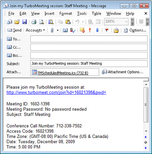Image resolution: width=152 pixels, height=154 pixels.
Task: Expand Formatting toolbar overflow options at far right
Action: click(147, 22)
